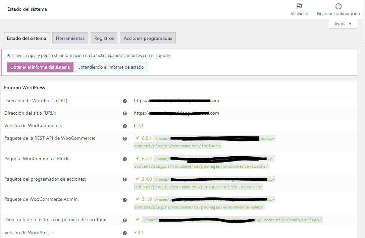
Task: Show help for Dirección de WordPress (URL)
Action: 125,101
